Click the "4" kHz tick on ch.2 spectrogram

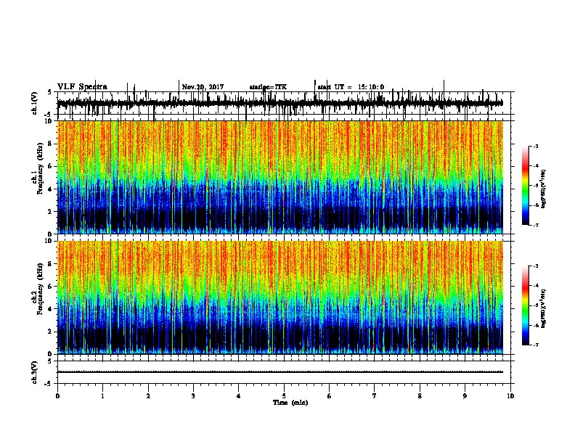[50, 309]
